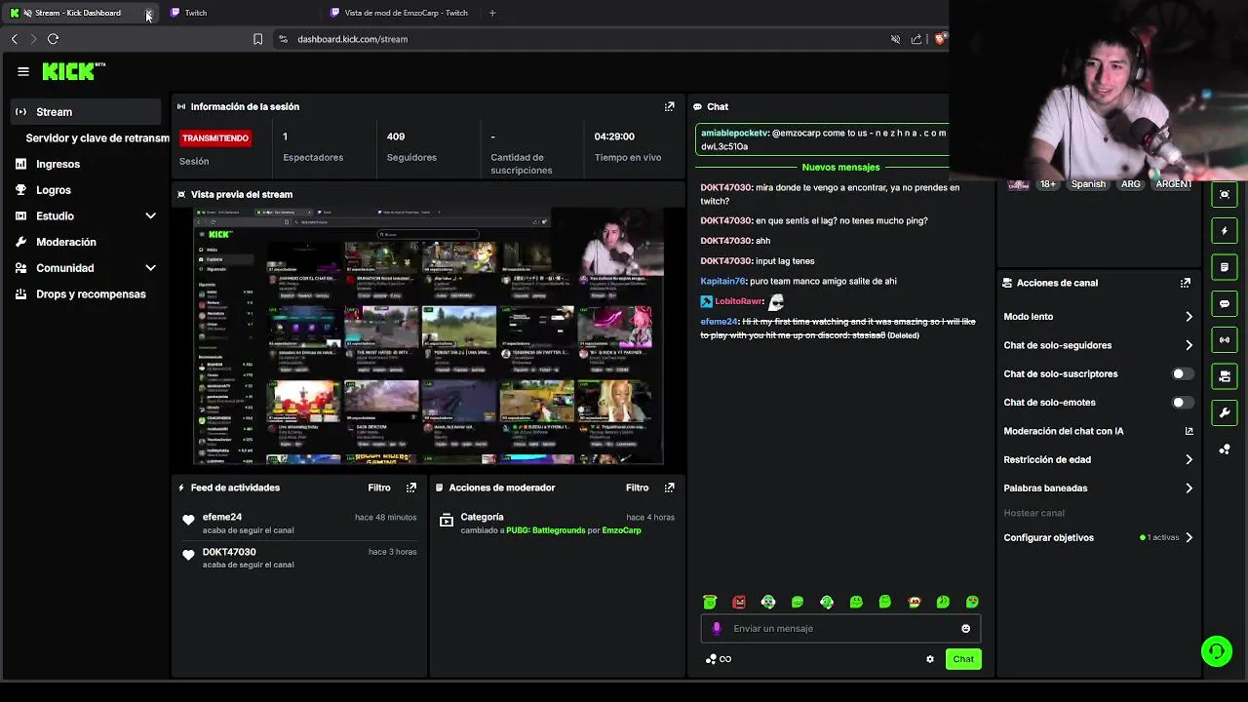Expand the Estudio sidebar section

[x=86, y=215]
